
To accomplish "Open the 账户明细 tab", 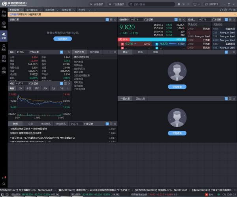I will point(94,52).
